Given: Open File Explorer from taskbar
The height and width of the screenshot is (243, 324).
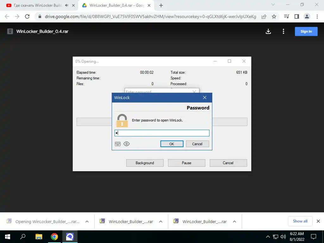Looking at the screenshot, I should (x=39, y=237).
